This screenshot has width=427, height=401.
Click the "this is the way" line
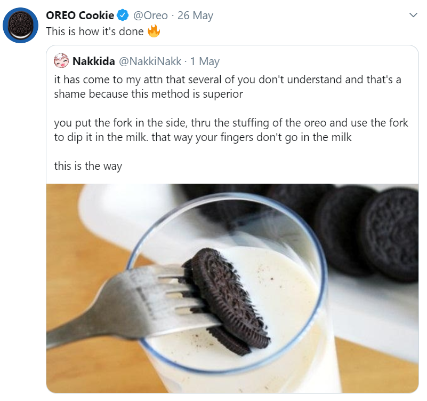pos(88,166)
